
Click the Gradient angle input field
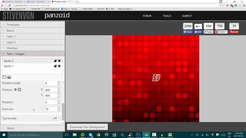(50, 83)
